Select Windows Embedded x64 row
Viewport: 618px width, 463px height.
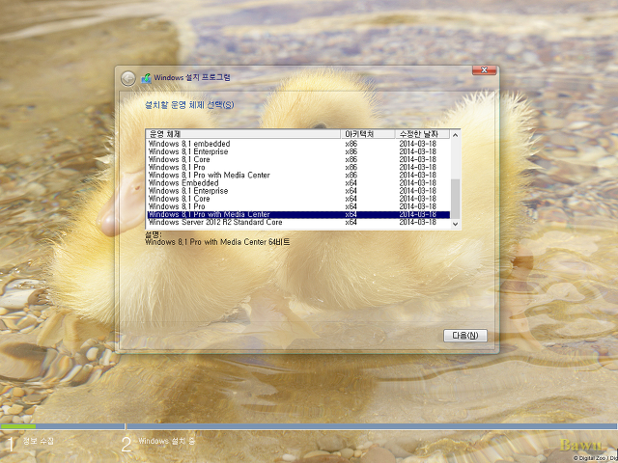click(x=298, y=183)
